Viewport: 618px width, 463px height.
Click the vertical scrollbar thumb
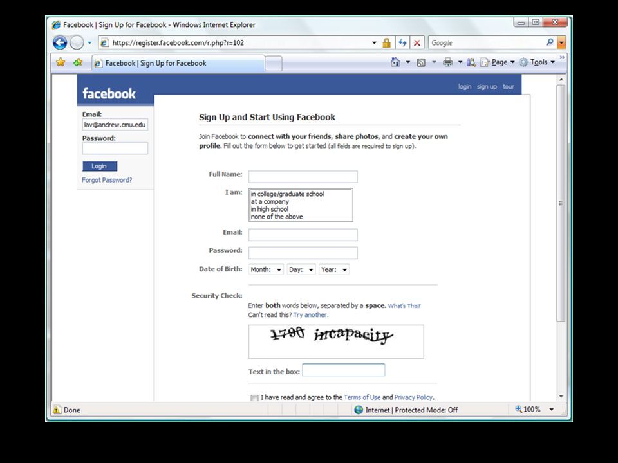[x=561, y=203]
